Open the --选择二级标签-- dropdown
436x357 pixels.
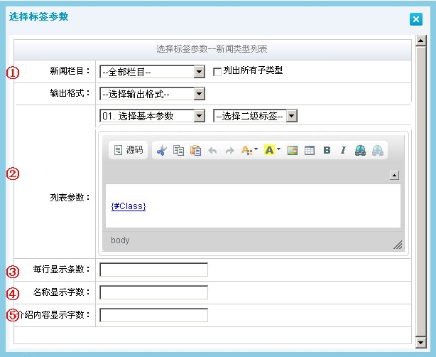coord(255,116)
